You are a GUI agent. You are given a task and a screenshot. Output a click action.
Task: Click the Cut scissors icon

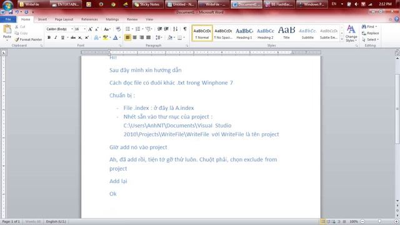pos(17,26)
